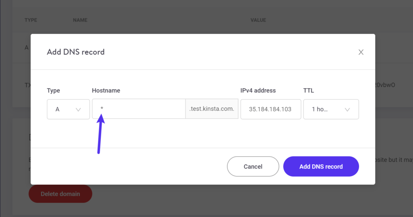Click the Type field label

click(x=53, y=91)
